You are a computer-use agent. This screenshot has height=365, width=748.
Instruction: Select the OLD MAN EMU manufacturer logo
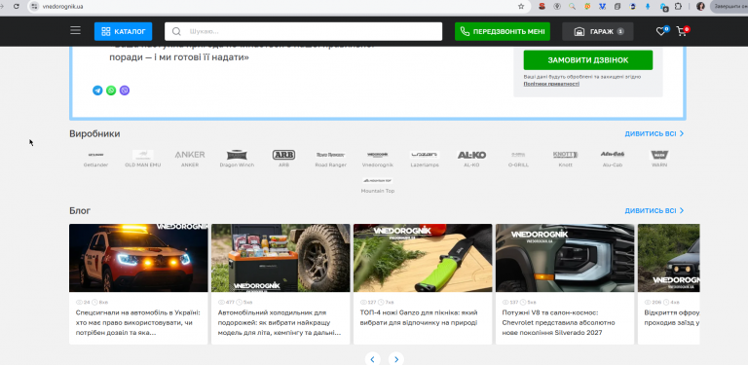click(143, 155)
